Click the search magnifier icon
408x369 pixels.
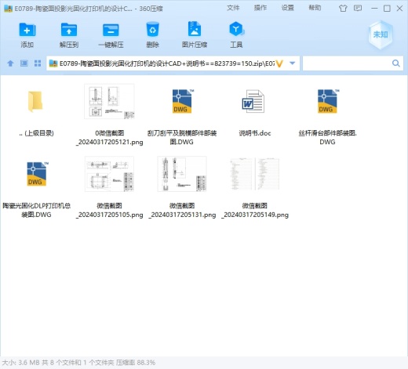tap(396, 63)
